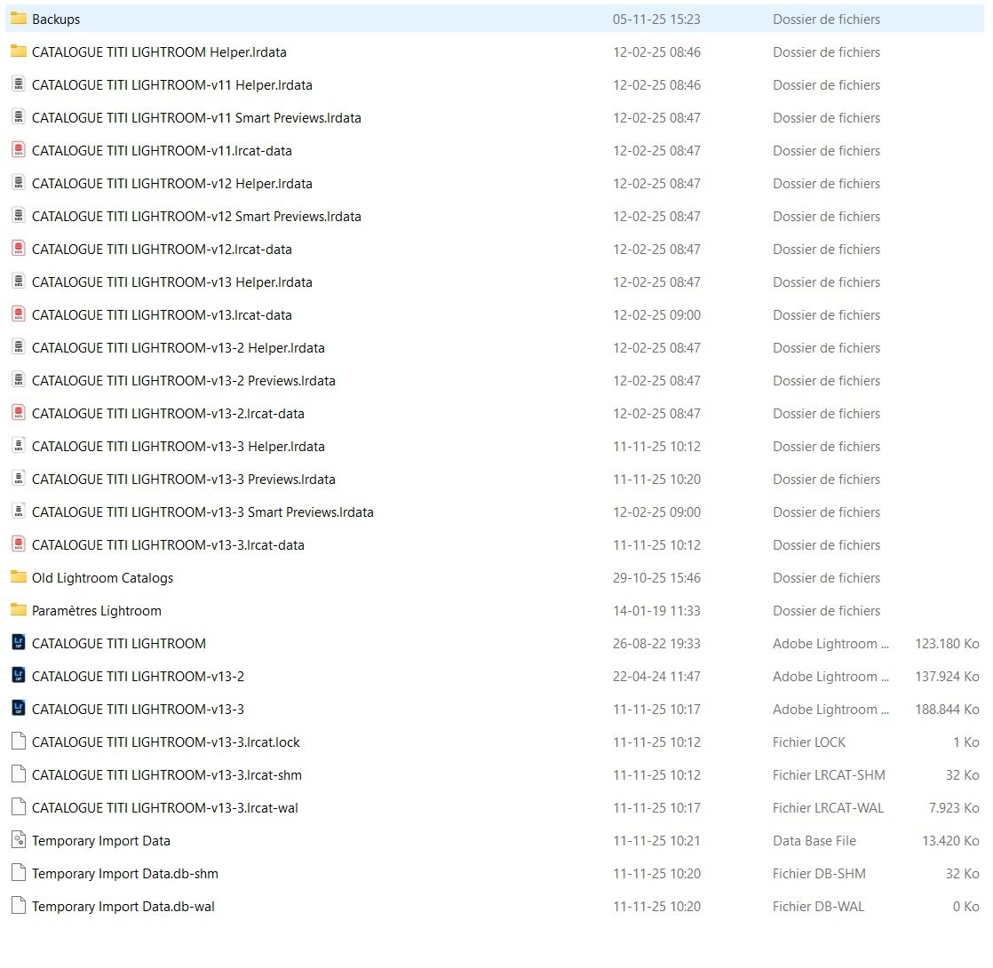
Task: Click folder icon of CATALOGUE TITI LIGHTROOM Helper.lrdata
Action: pos(19,52)
